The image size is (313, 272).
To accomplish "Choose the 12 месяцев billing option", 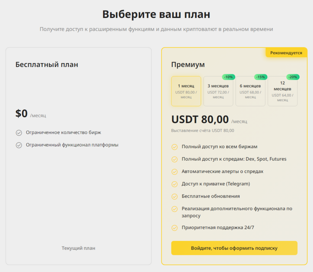I will click(282, 91).
